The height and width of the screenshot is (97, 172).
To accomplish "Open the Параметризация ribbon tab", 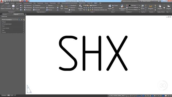I will pos(27,3).
